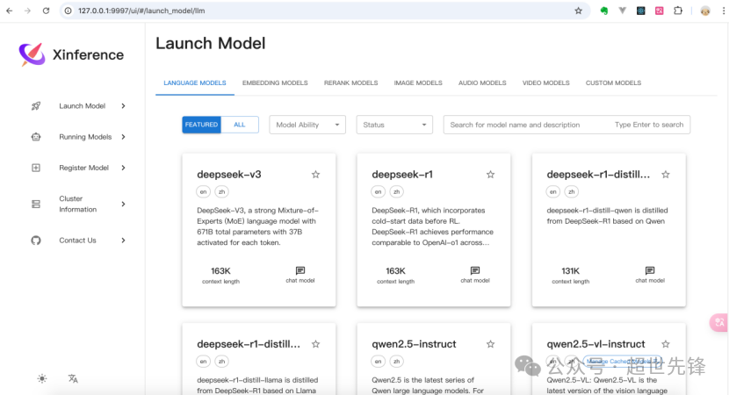Click the model search input field

click(567, 125)
